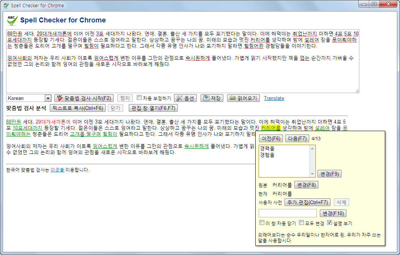Open user dictionary 추가,편집(Ctrl+F7)
The image size is (400, 255).
(307, 203)
